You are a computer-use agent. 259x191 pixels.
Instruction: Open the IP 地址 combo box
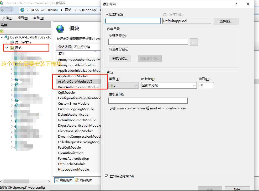pyautogui.click(x=169, y=86)
